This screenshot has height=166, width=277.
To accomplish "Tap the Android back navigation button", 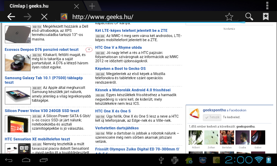I will point(9,160).
